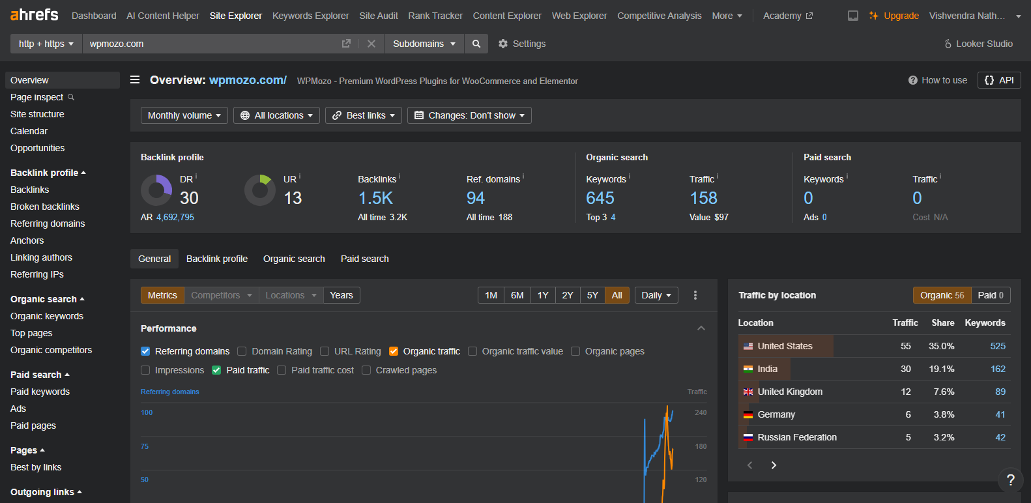
Task: Uncheck Paid traffic checkbox
Action: click(x=216, y=370)
